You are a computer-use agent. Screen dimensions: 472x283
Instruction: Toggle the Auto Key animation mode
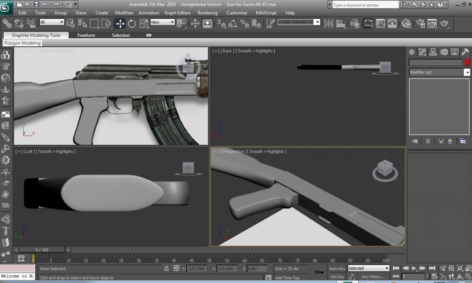[x=337, y=268]
